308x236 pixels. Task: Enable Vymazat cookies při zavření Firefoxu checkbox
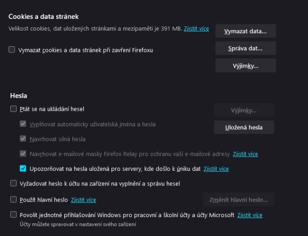pyautogui.click(x=12, y=50)
